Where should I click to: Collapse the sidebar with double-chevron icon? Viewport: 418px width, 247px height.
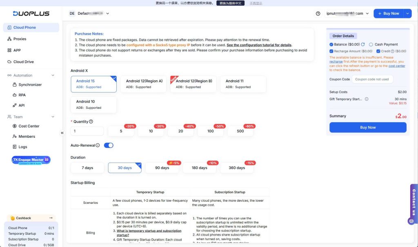pos(62,133)
